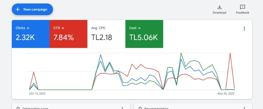This screenshot has width=263, height=109.
Task: Select the Avg. CPC metric card
Action: pos(106,34)
